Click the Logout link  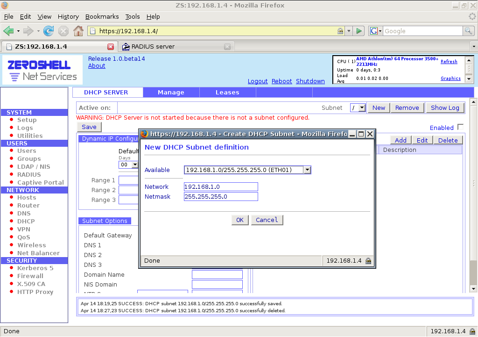[258, 81]
